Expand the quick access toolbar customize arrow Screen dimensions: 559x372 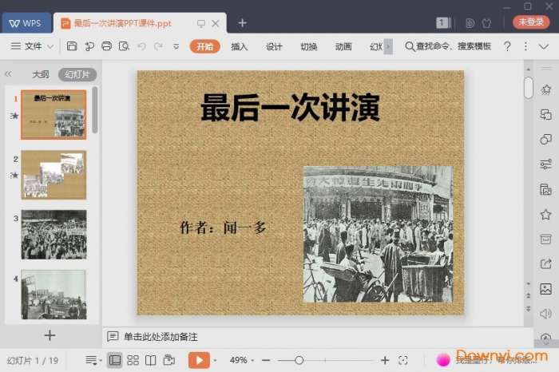pos(176,46)
